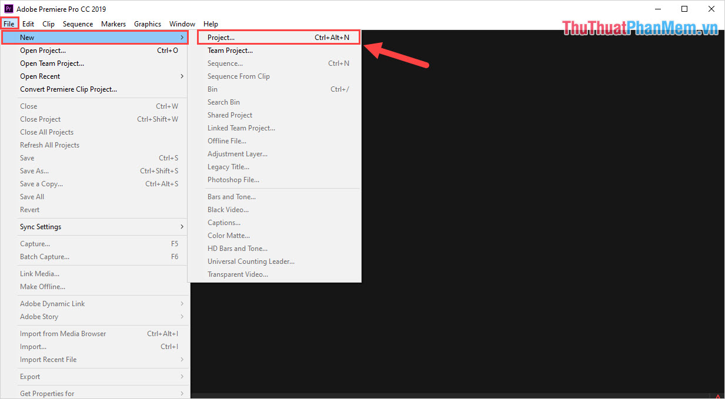Open the Markers menu

click(x=113, y=24)
